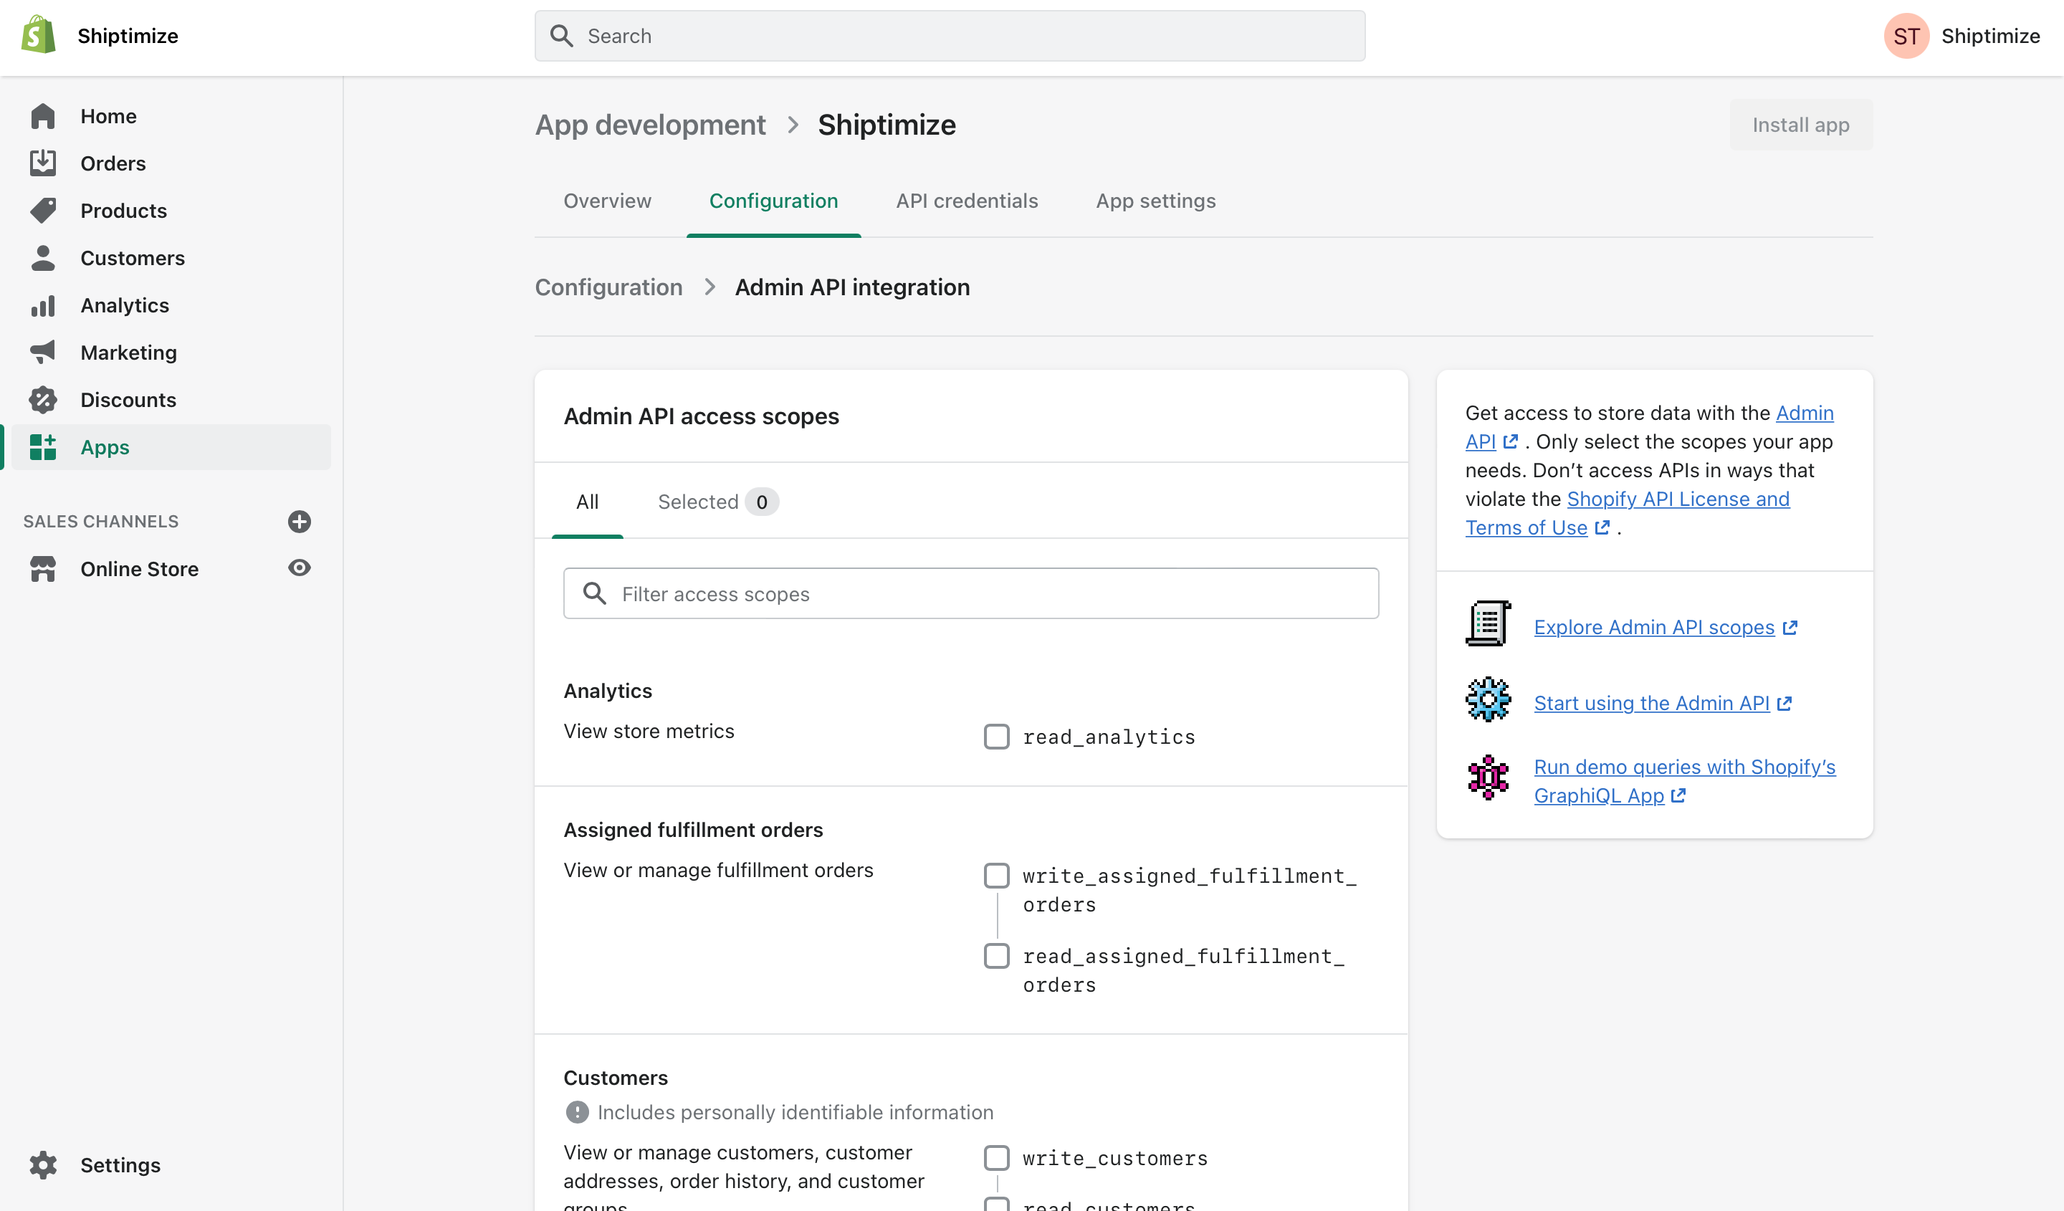Click the View store metrics description
The height and width of the screenshot is (1211, 2064).
tap(649, 730)
